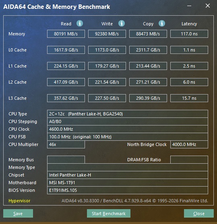The height and width of the screenshot is (224, 217).
Task: Click the yellow Hypervisor label
Action: tap(19, 201)
